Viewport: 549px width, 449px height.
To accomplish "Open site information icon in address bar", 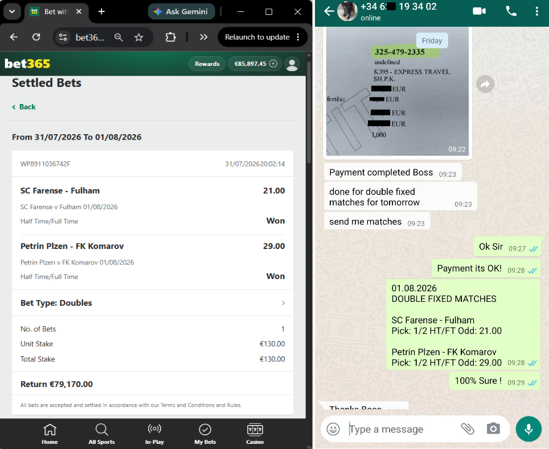I will coord(63,37).
